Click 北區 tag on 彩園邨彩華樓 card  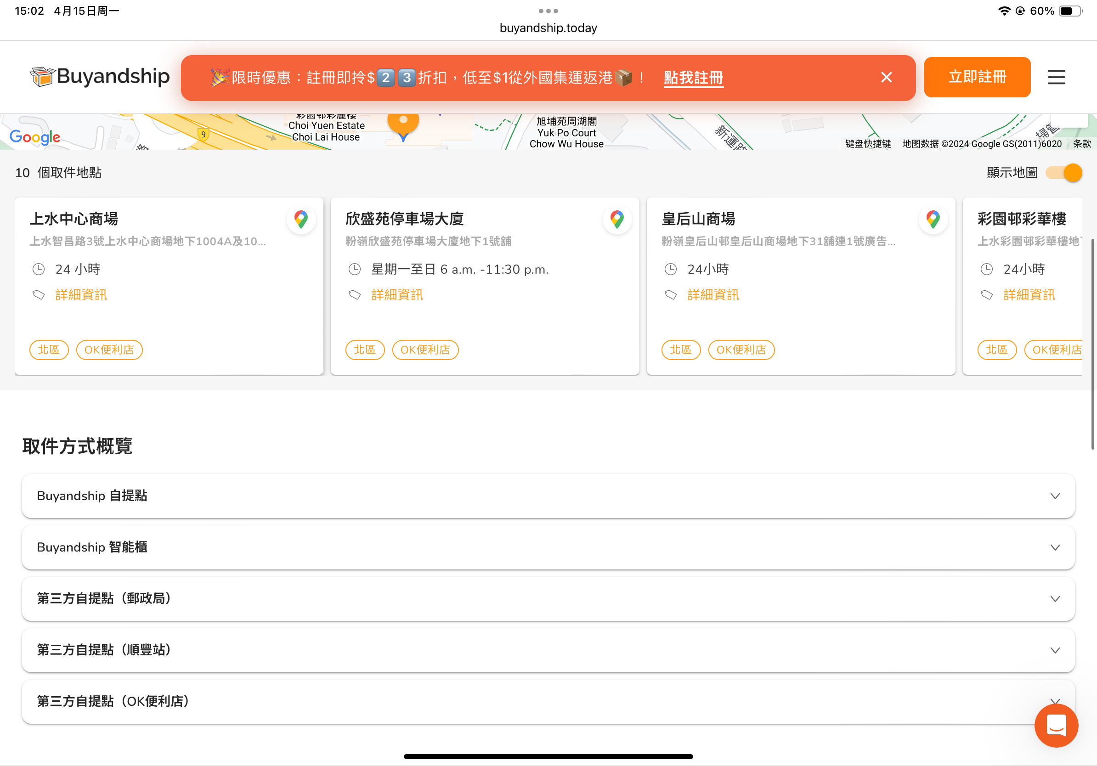[x=997, y=350]
